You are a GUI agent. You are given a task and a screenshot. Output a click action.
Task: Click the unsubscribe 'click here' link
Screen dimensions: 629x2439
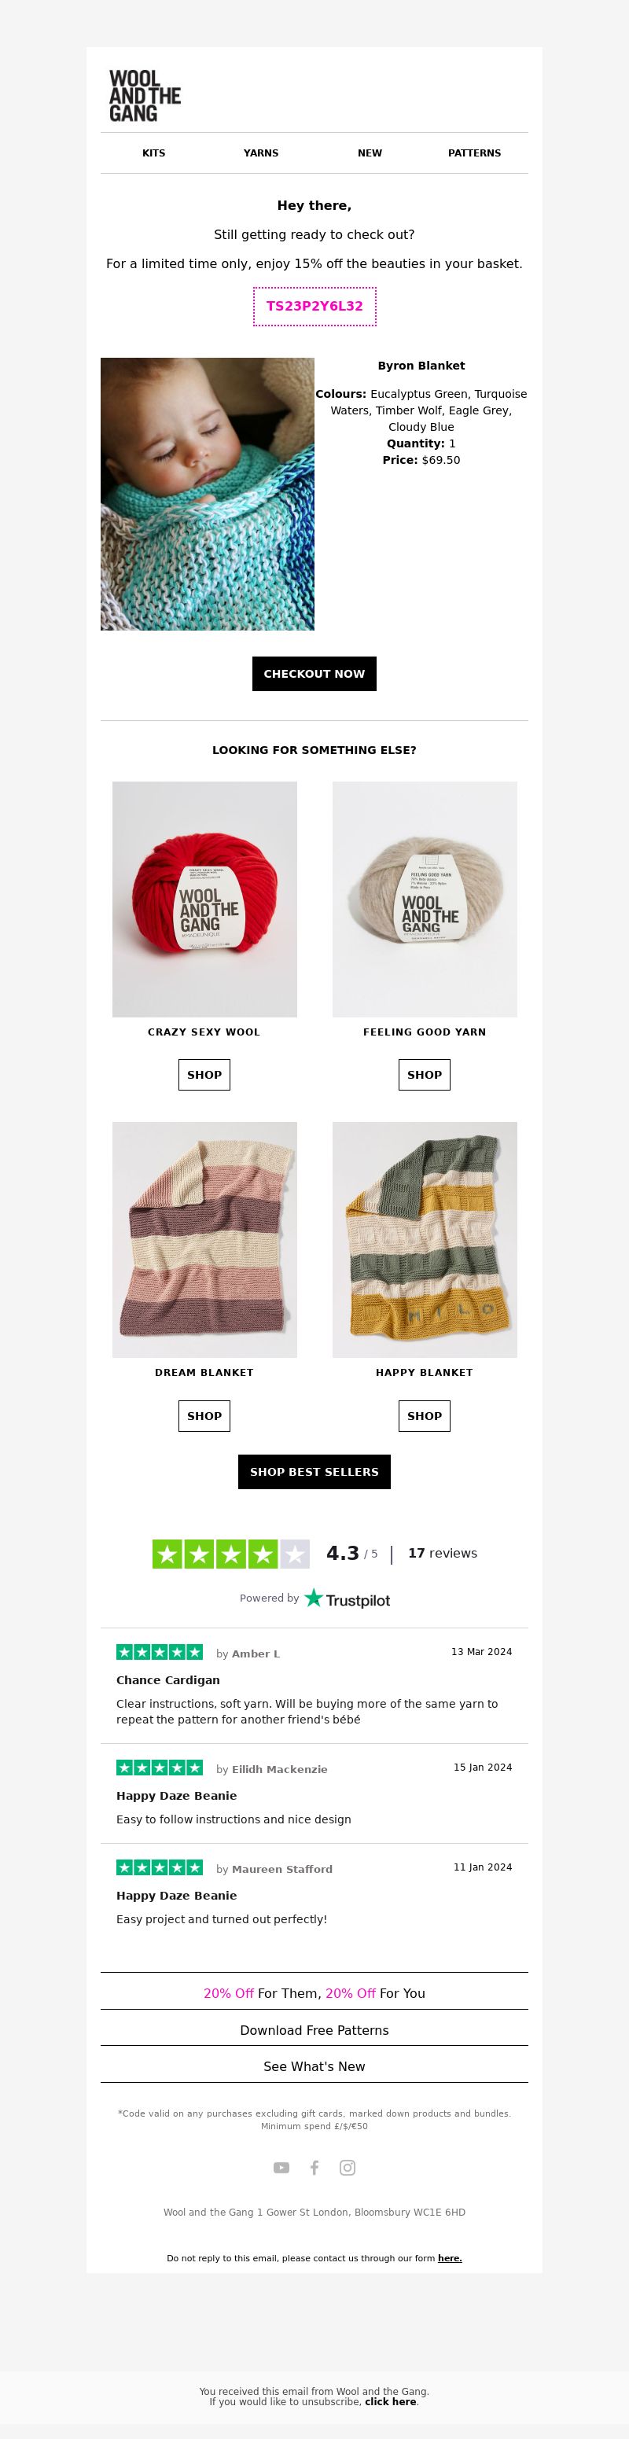pos(390,2401)
